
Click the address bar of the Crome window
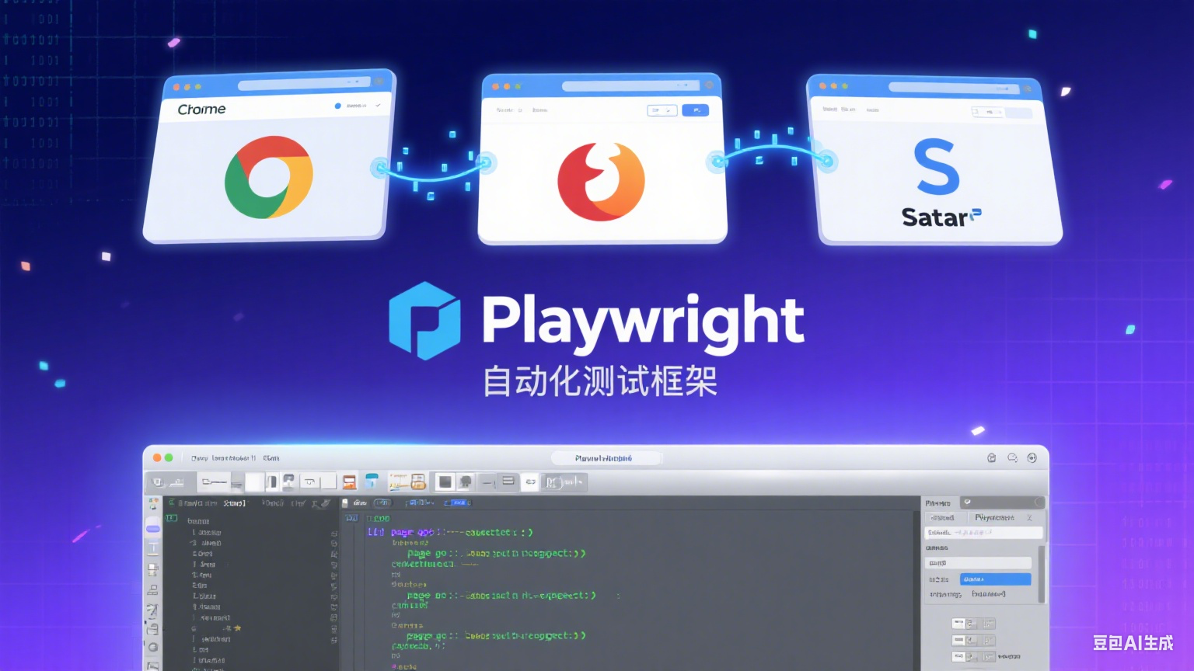(x=305, y=83)
